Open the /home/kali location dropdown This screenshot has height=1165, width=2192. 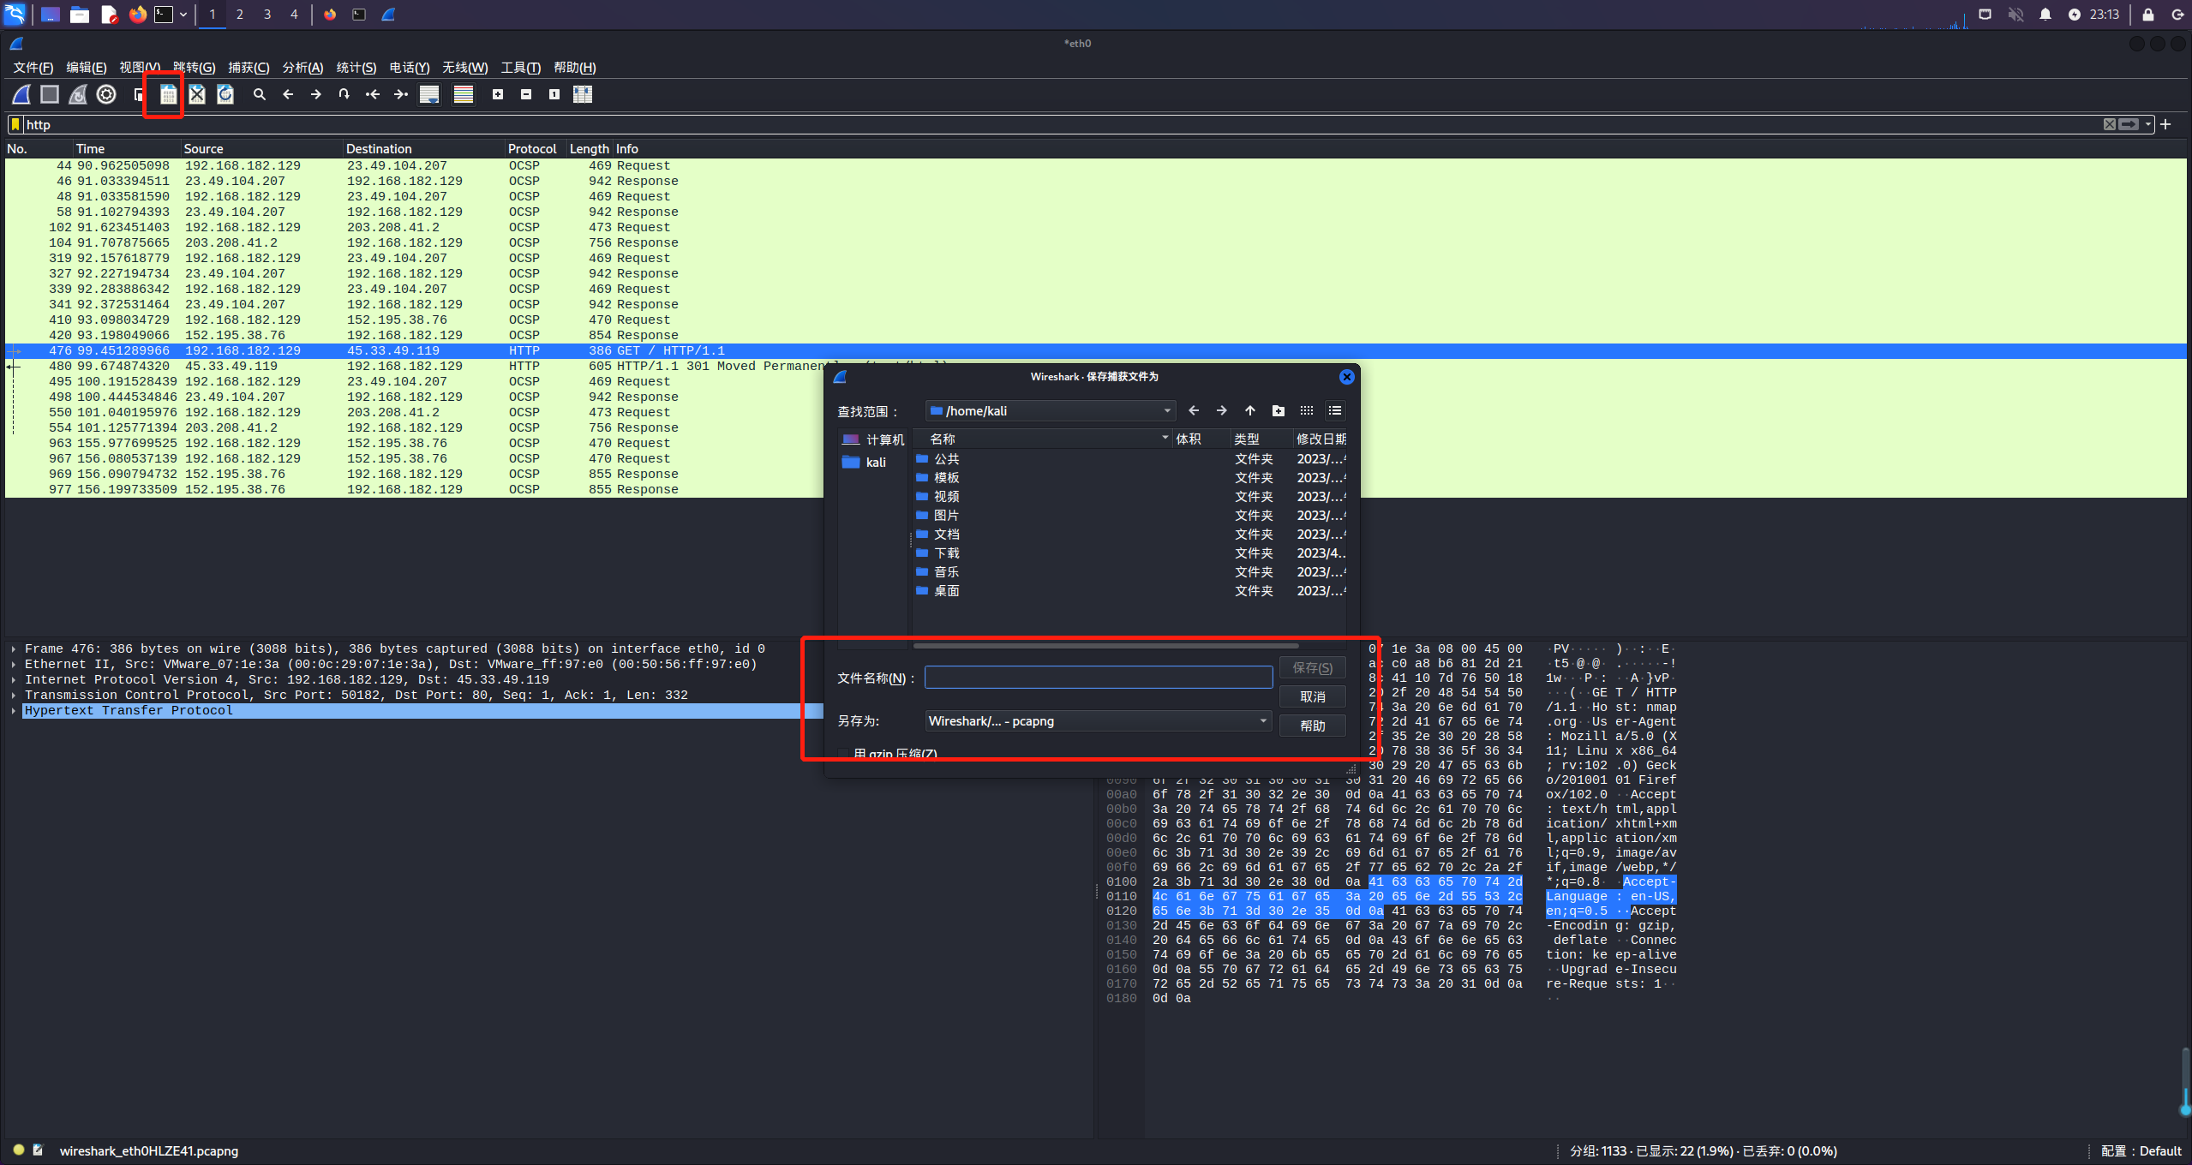[1051, 411]
